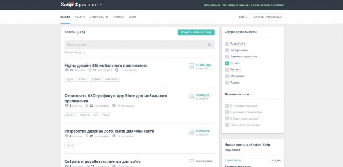Open the Специалисты tab

pyautogui.click(x=99, y=17)
